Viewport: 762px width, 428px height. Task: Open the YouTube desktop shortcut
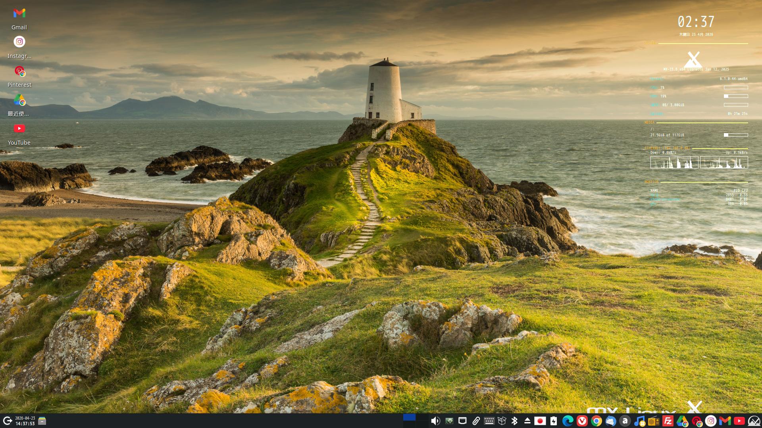click(19, 129)
